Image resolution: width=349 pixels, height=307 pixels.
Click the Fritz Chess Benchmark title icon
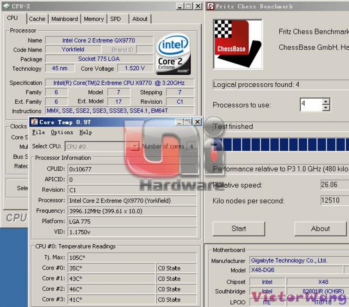click(x=210, y=6)
